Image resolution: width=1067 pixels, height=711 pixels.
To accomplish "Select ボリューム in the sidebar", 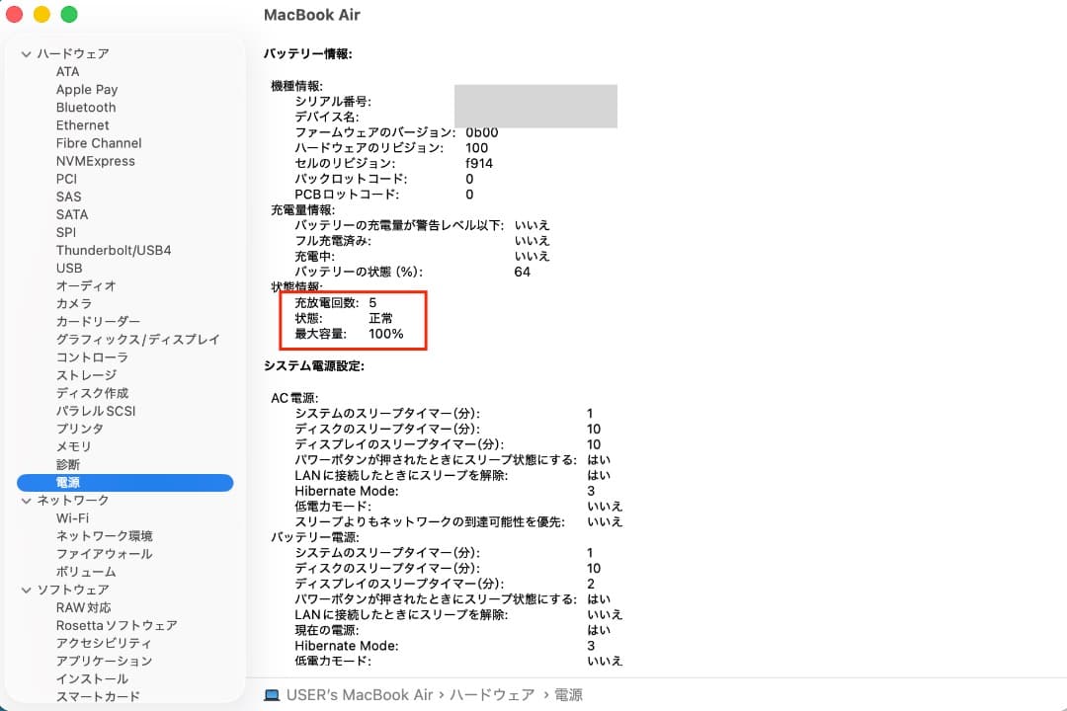I will coord(86,572).
